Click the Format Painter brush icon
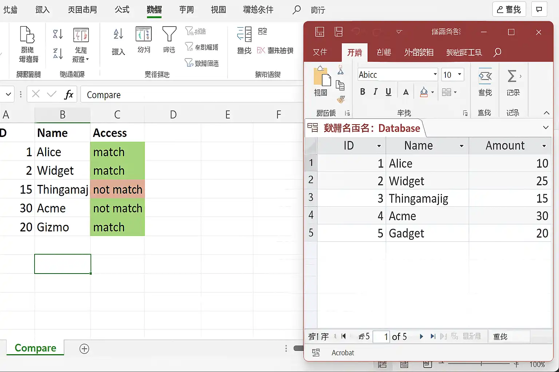The width and height of the screenshot is (559, 372). [341, 99]
